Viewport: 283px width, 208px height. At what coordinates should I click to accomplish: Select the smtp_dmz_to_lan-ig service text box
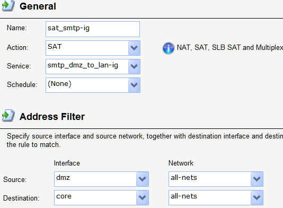tap(87, 66)
